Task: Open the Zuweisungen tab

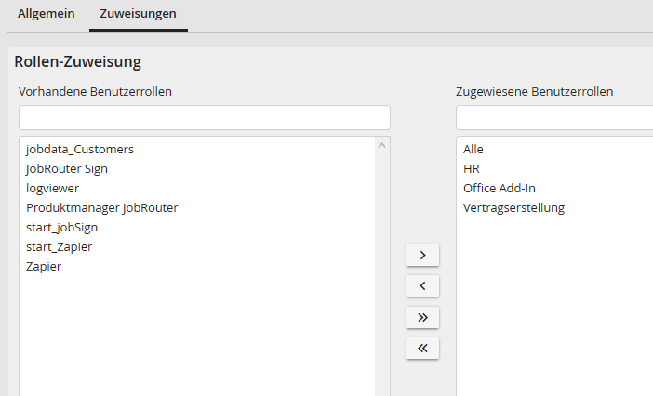Action: point(138,14)
